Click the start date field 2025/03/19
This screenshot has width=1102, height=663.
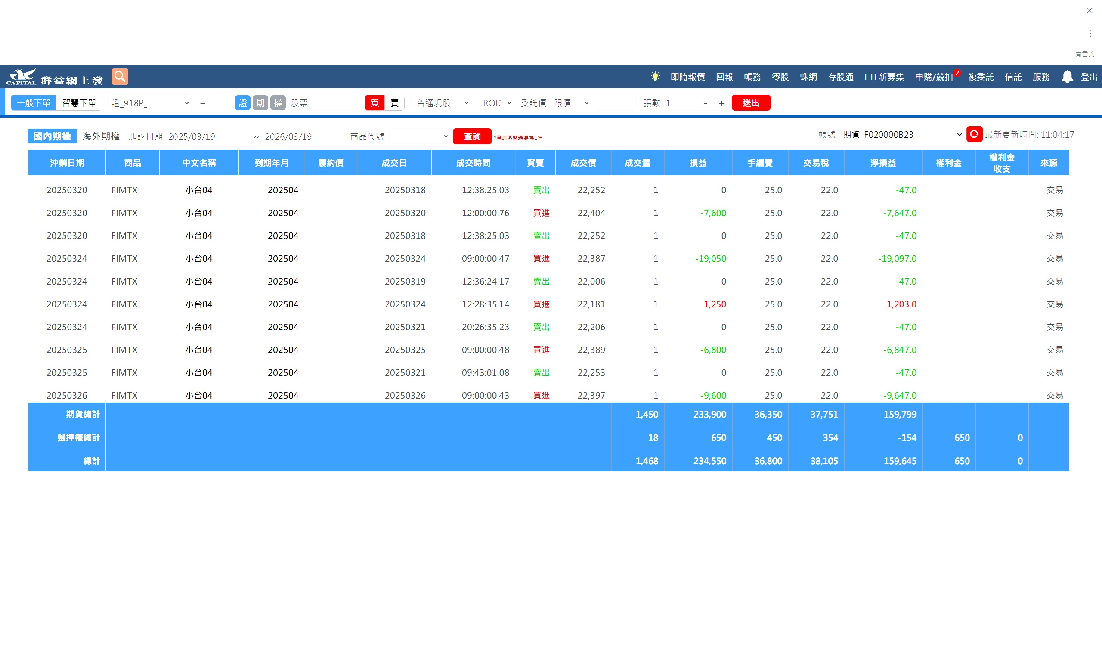pos(208,136)
